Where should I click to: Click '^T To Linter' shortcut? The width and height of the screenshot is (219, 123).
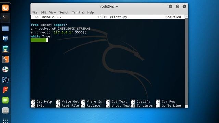(142, 106)
